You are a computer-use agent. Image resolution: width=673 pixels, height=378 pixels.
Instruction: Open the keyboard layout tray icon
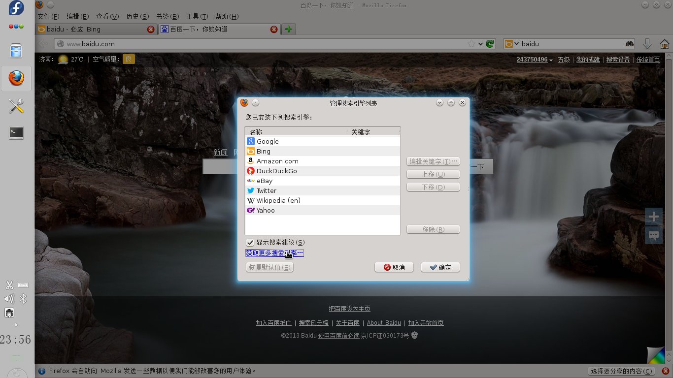tap(23, 285)
